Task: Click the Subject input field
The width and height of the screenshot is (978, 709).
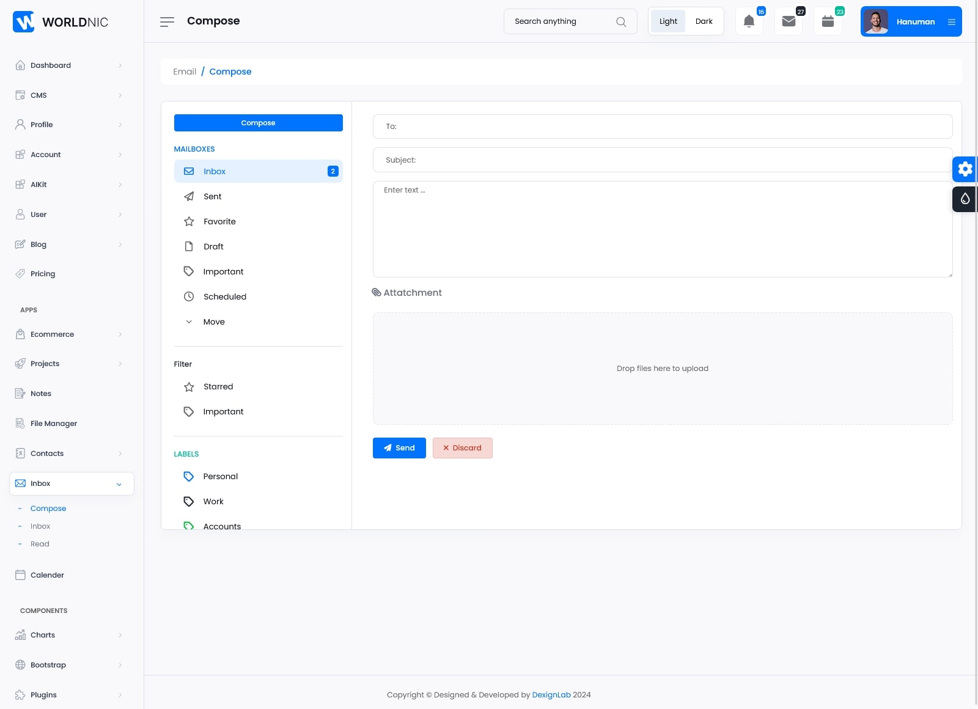Action: tap(662, 160)
